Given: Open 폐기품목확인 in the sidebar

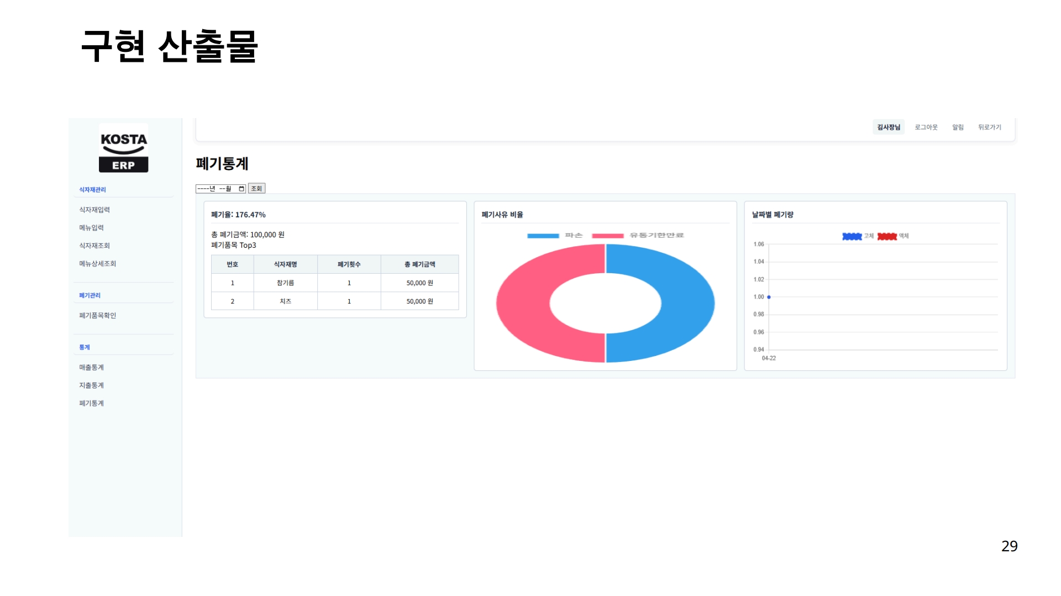Looking at the screenshot, I should pos(97,316).
